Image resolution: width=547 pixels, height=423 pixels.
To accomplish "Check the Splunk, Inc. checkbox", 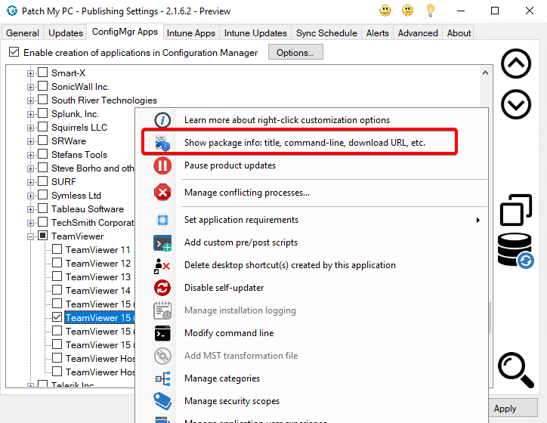I will (x=42, y=113).
